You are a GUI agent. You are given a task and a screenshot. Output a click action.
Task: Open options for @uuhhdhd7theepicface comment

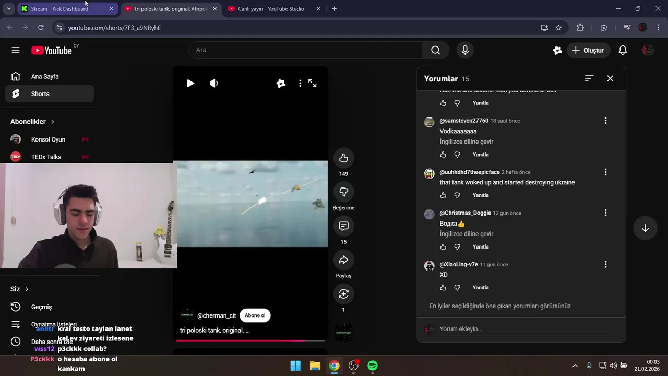point(605,172)
